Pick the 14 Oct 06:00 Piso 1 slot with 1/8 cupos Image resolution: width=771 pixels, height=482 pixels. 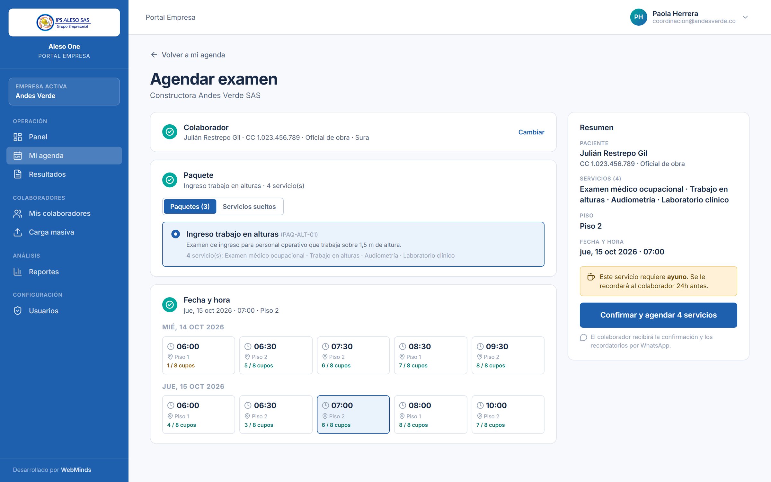coord(199,355)
